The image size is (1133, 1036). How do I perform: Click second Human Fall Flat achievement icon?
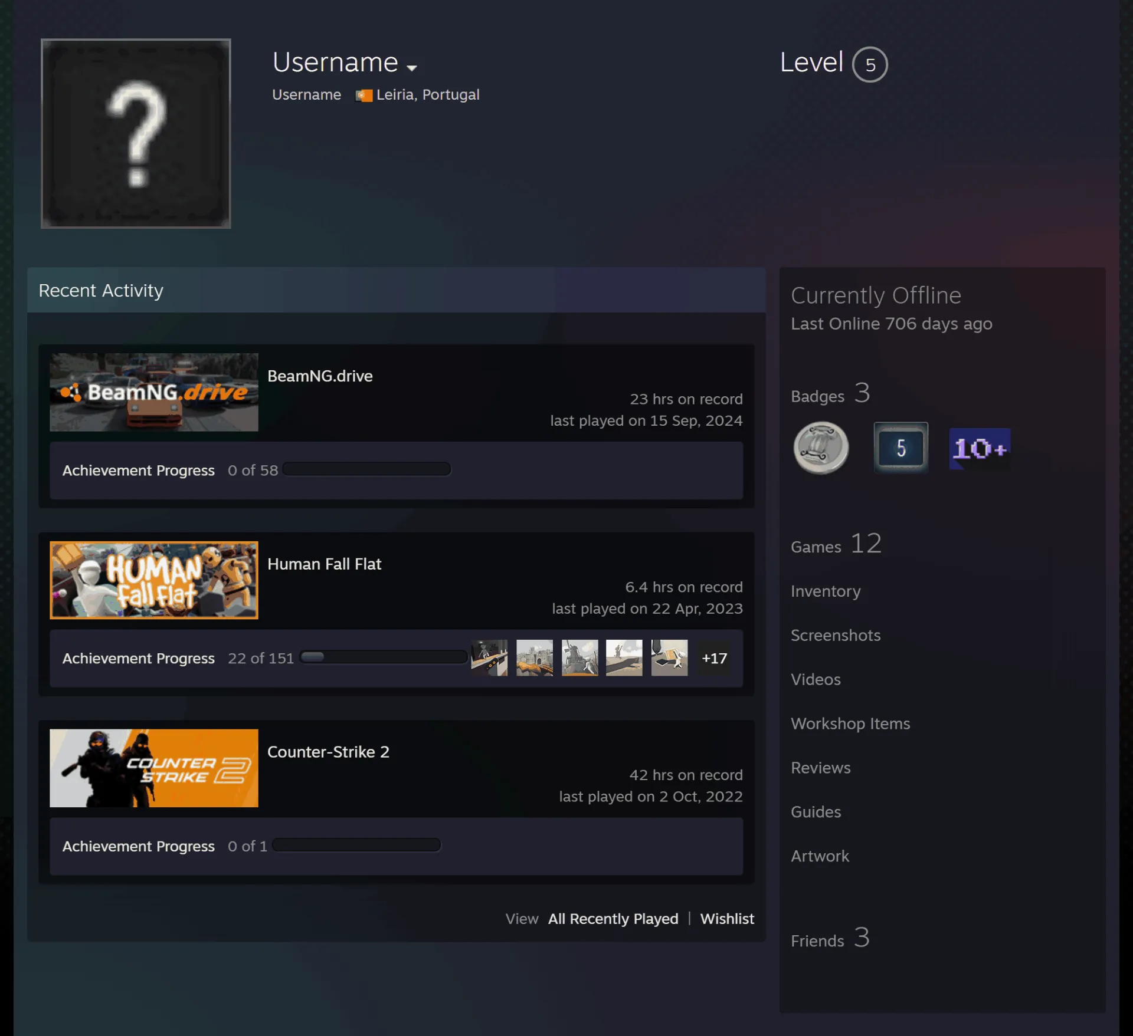tap(535, 658)
